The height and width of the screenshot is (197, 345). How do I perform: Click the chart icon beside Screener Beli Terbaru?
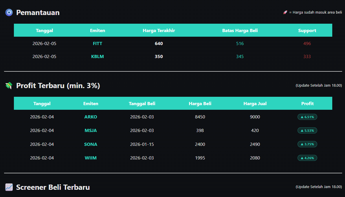coord(9,187)
